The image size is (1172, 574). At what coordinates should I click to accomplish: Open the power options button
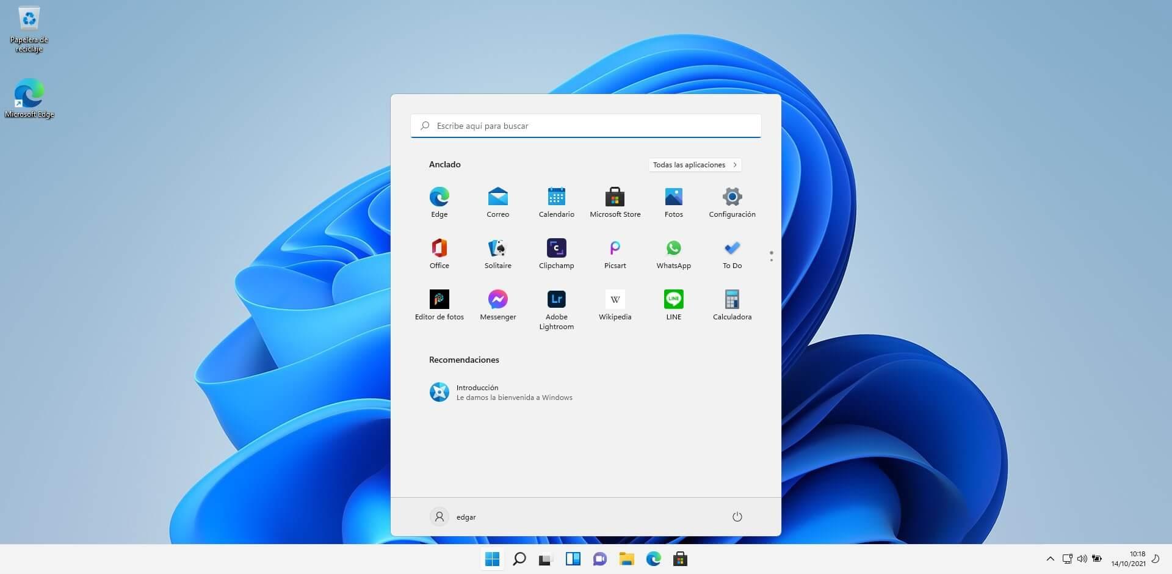tap(737, 517)
